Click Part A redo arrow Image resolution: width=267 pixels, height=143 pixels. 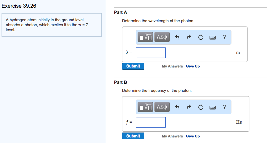189,38
